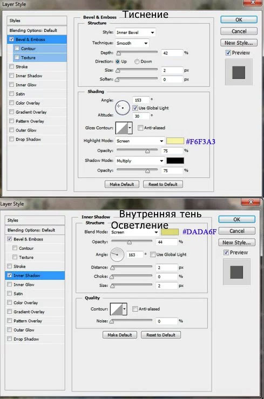Image resolution: width=264 pixels, height=399 pixels.
Task: Click Reset to Default in Bevel & Emboss
Action: [x=163, y=184]
